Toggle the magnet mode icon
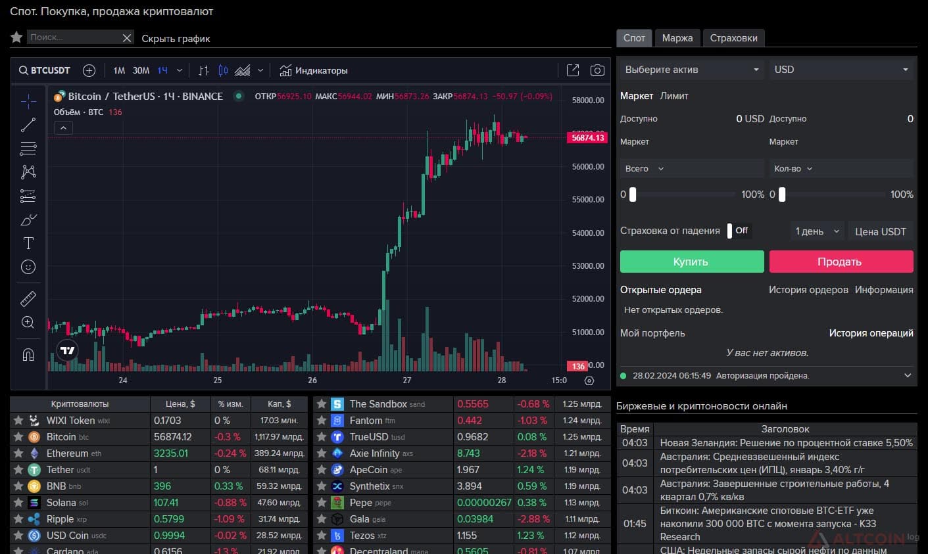Screen dimensions: 928x554 [x=28, y=355]
